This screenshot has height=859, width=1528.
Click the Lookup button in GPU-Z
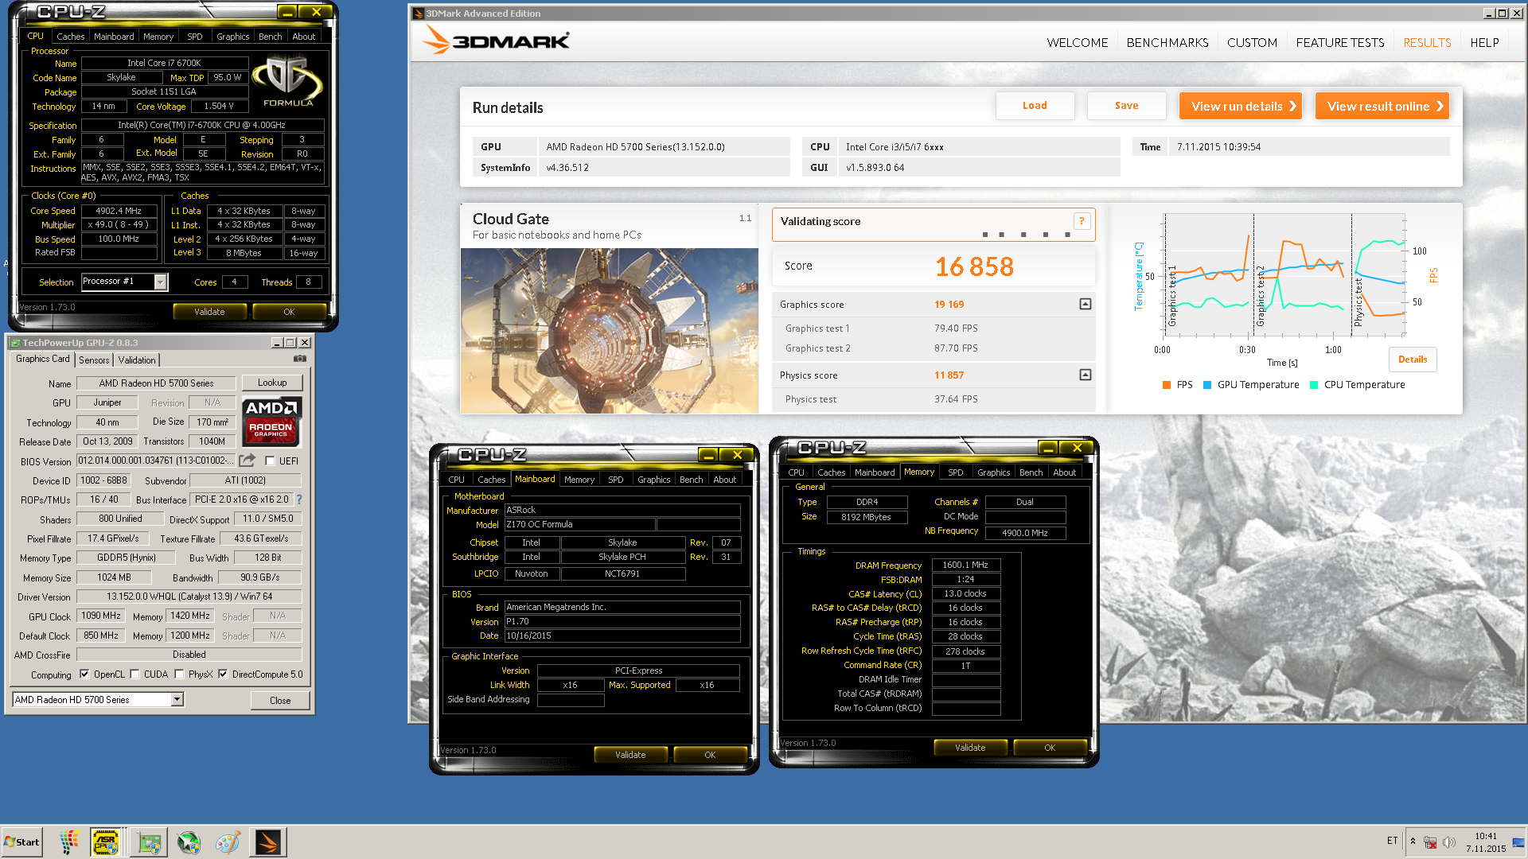click(x=272, y=383)
